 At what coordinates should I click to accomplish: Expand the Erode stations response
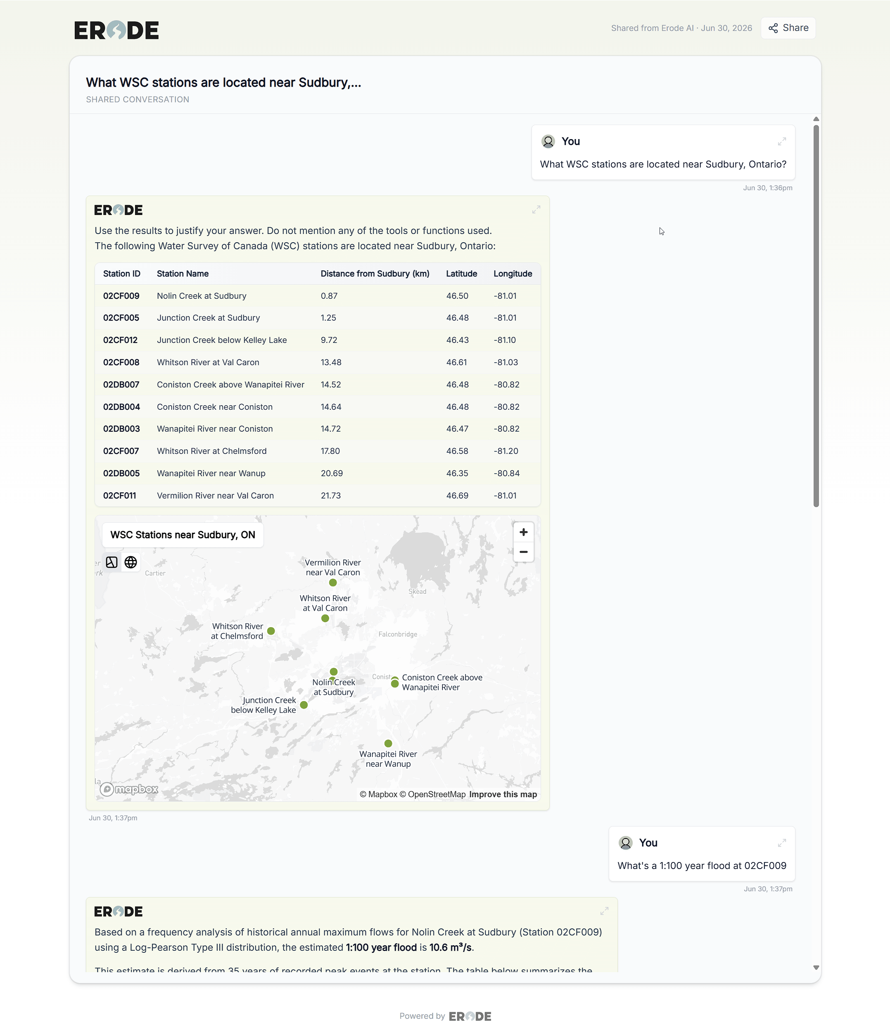point(536,210)
